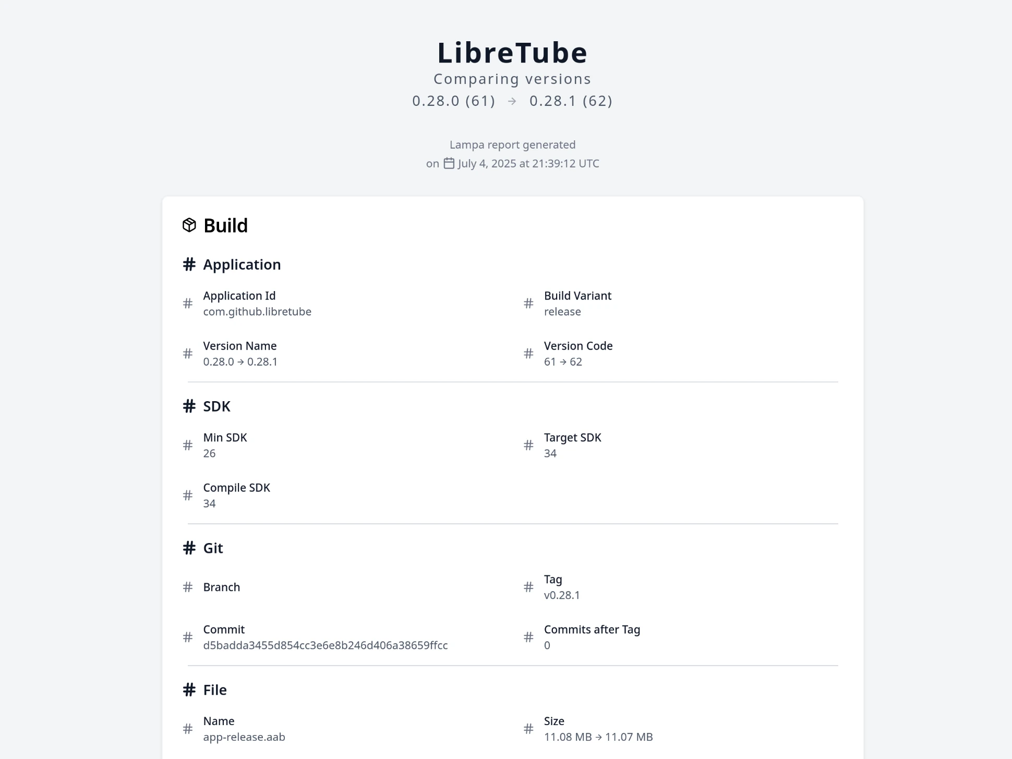Click the hash icon beside Compile SDK

click(x=188, y=496)
